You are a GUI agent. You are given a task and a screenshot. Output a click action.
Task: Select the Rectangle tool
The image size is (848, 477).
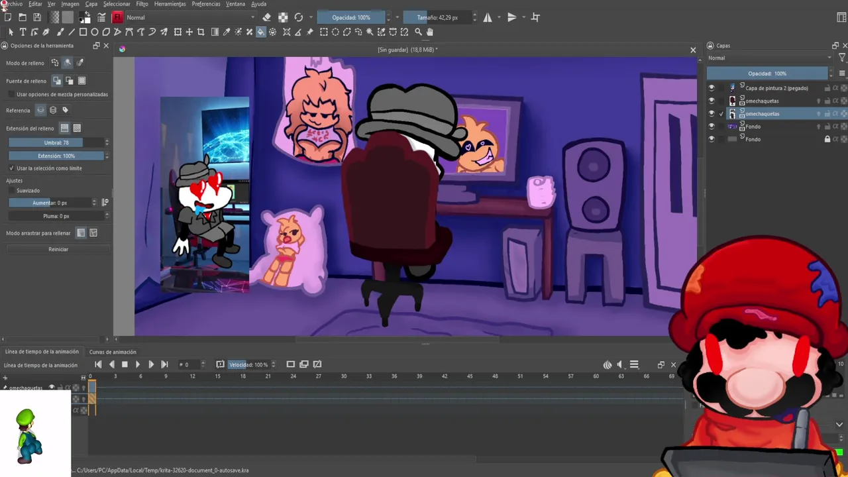83,32
